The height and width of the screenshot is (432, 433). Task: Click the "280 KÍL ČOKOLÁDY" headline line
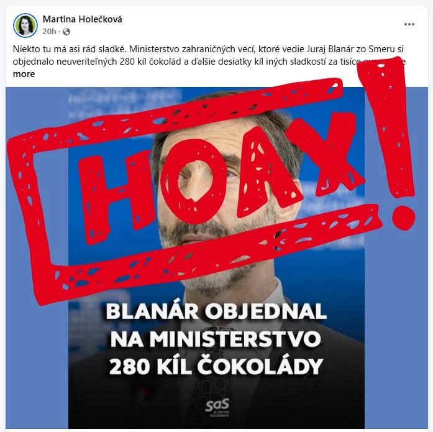216,367
